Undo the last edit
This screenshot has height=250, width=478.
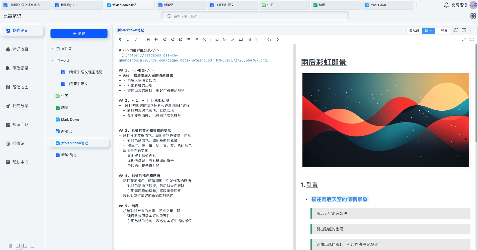coord(269,40)
